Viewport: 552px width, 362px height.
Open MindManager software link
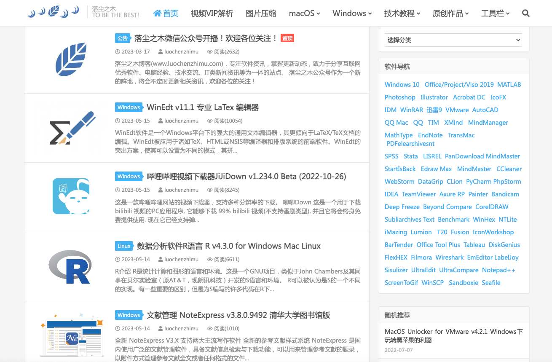click(488, 123)
